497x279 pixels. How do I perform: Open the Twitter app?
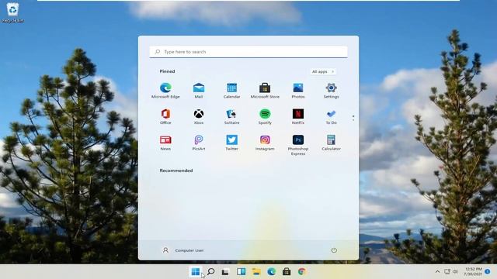click(x=231, y=143)
